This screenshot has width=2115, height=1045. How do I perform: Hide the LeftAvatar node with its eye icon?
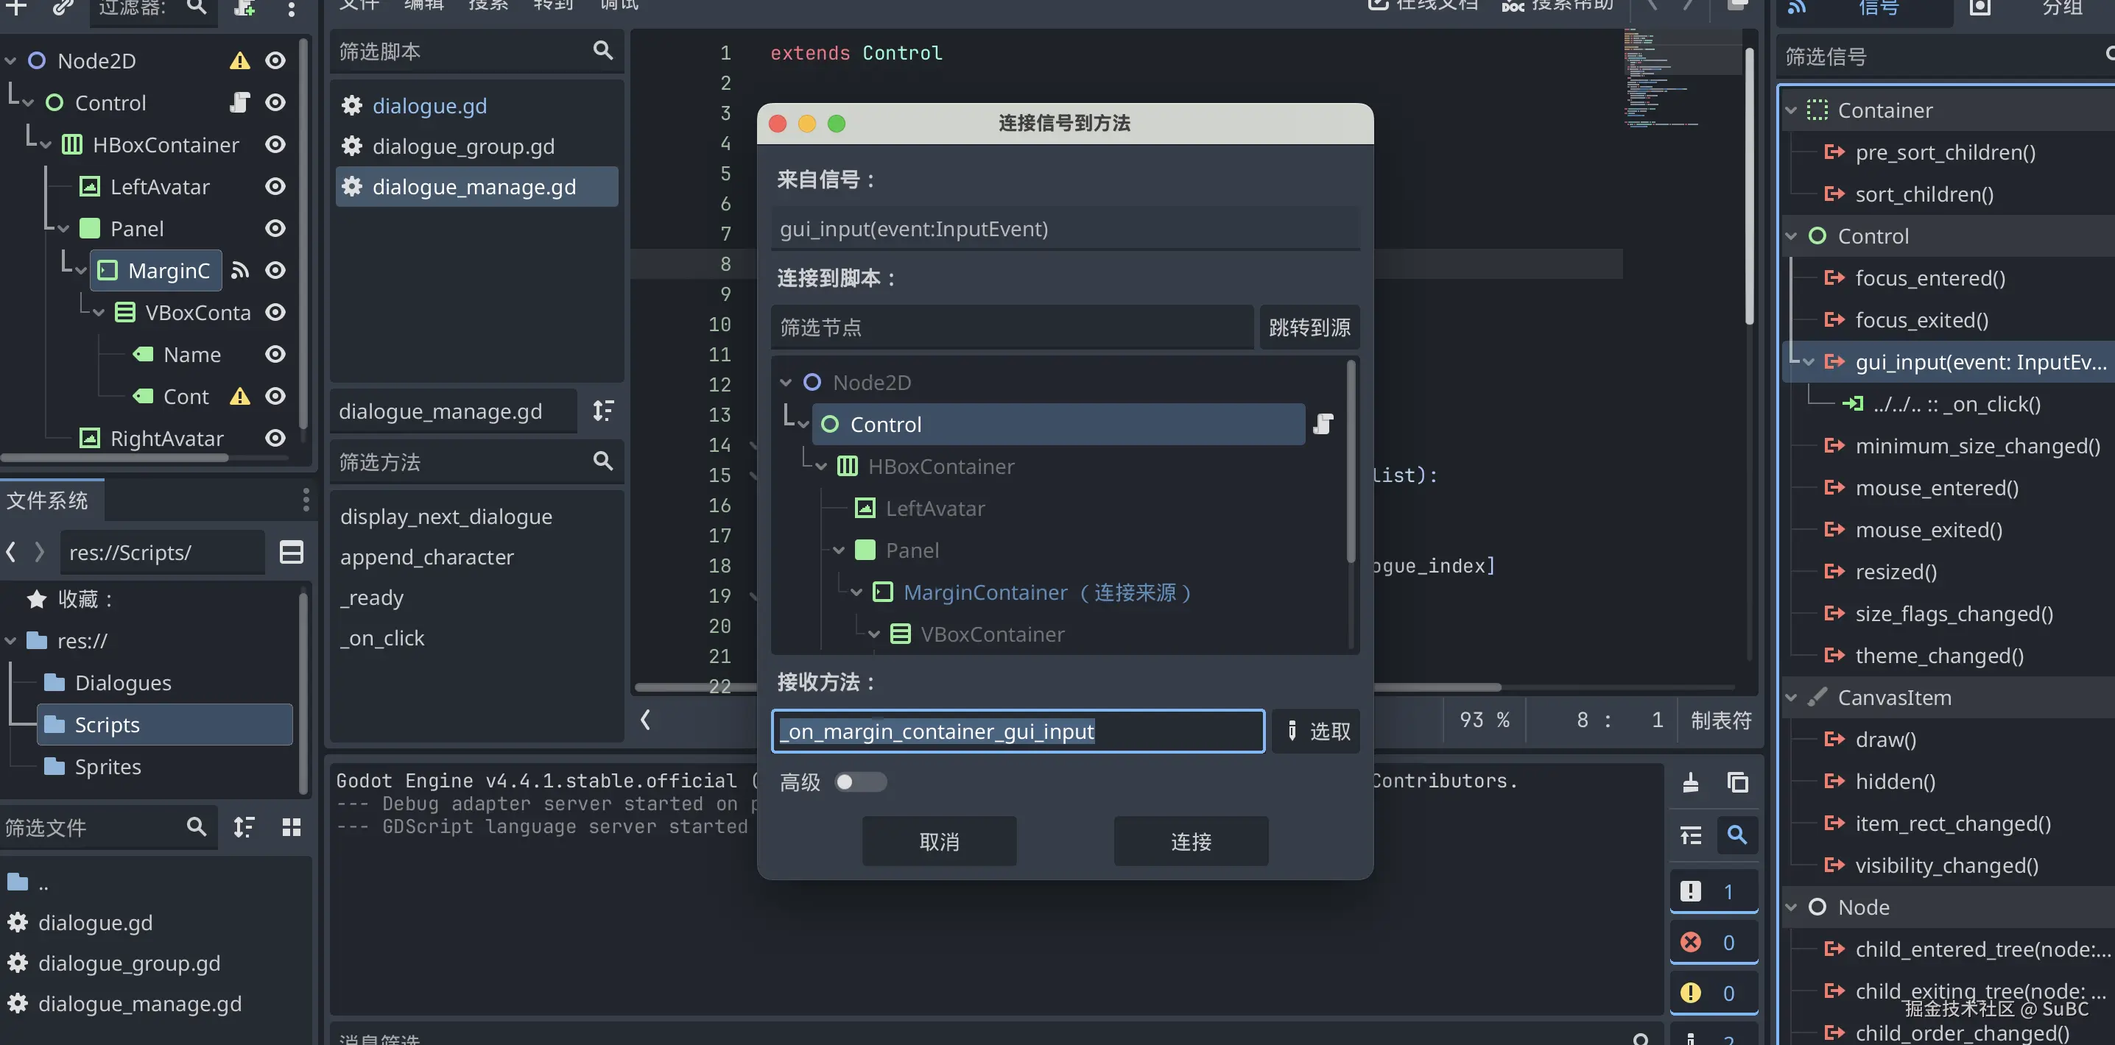(274, 186)
